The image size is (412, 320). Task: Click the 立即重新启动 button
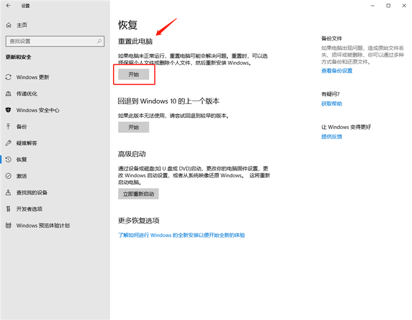click(x=138, y=194)
